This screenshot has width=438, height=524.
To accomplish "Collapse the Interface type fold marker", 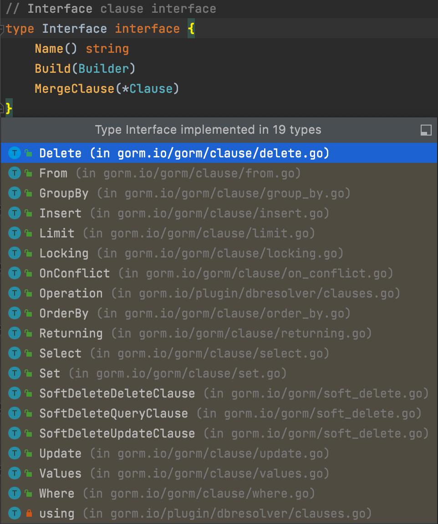I will click(3, 29).
